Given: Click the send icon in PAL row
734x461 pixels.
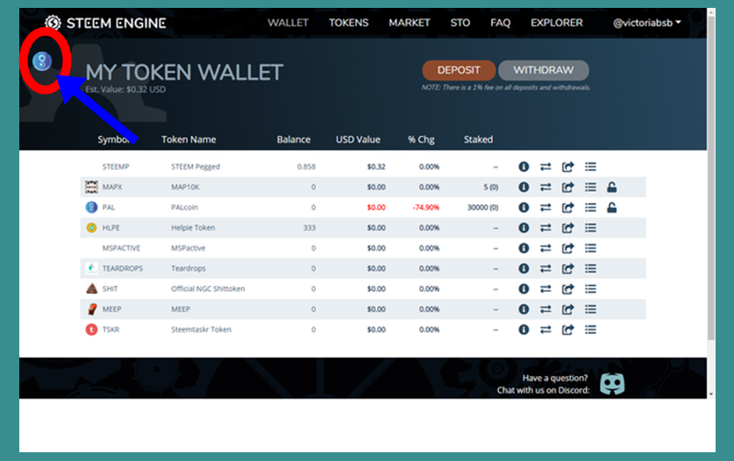Looking at the screenshot, I should pyautogui.click(x=568, y=208).
